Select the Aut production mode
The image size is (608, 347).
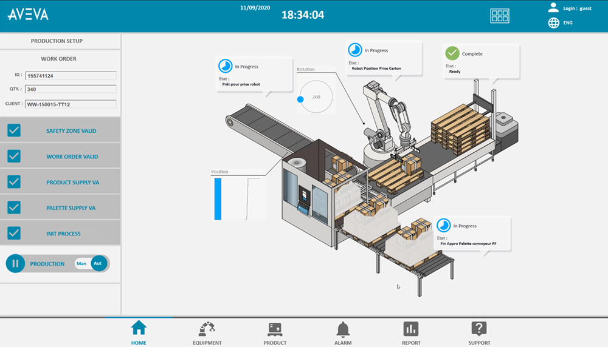[x=98, y=263]
